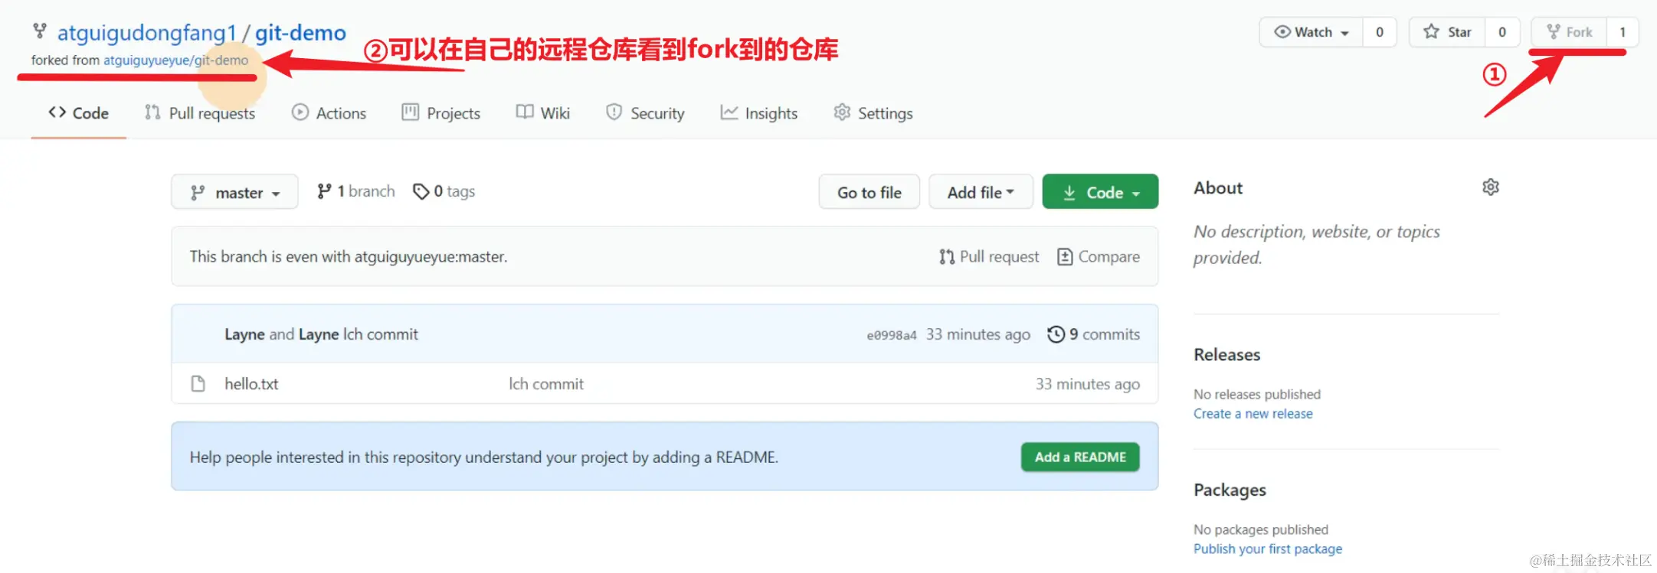1657x573 pixels.
Task: Expand the master branch selector
Action: (x=234, y=192)
